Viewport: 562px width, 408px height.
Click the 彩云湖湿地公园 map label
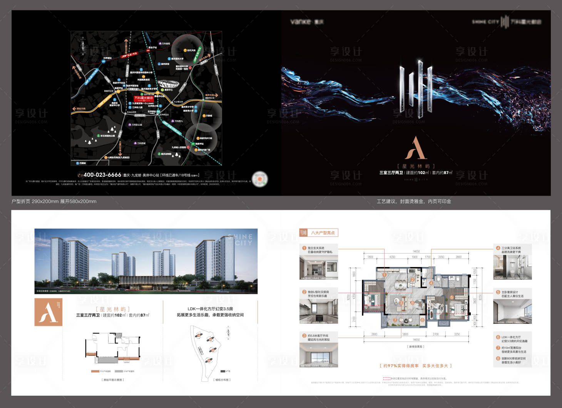108,136
